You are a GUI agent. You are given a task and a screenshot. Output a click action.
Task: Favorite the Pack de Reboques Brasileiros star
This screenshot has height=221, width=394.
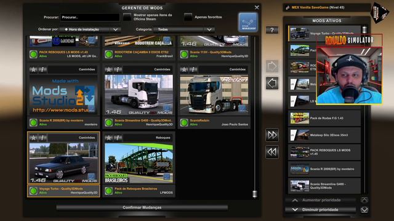109,138
